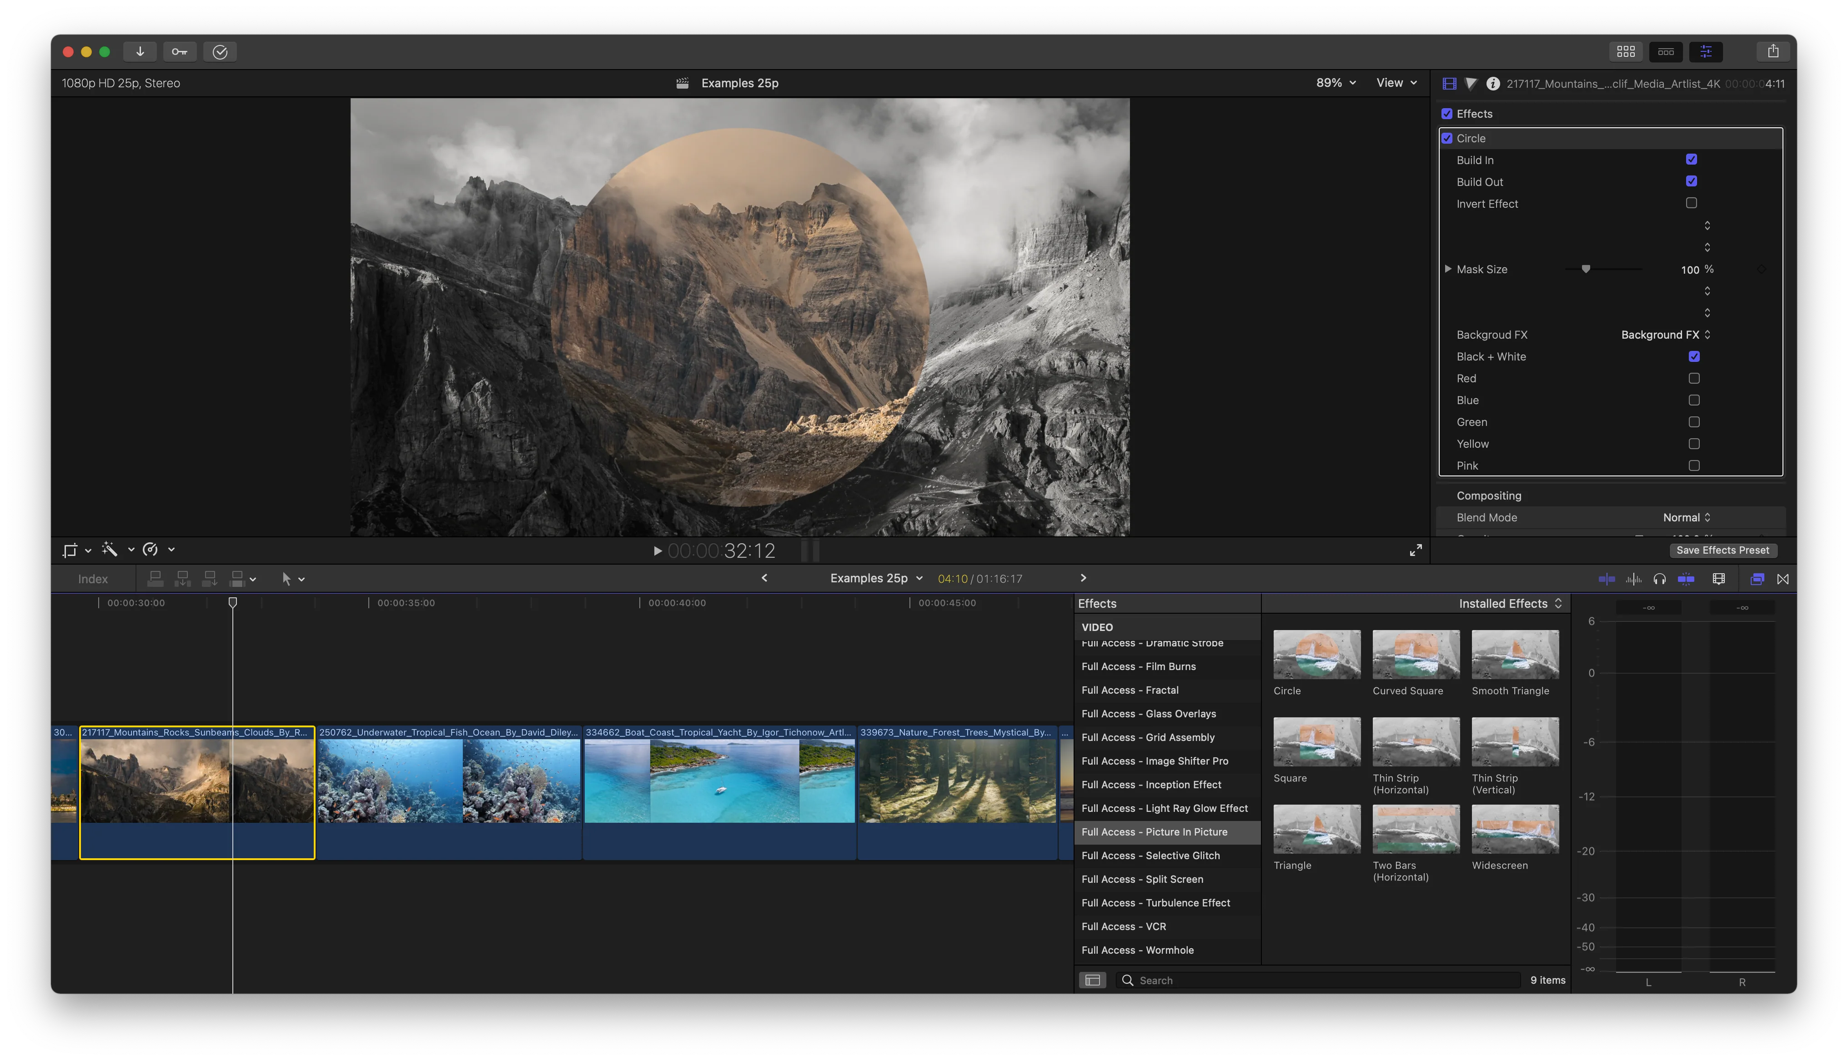Click the Transform crop tool icon
This screenshot has height=1061, width=1848.
(70, 550)
